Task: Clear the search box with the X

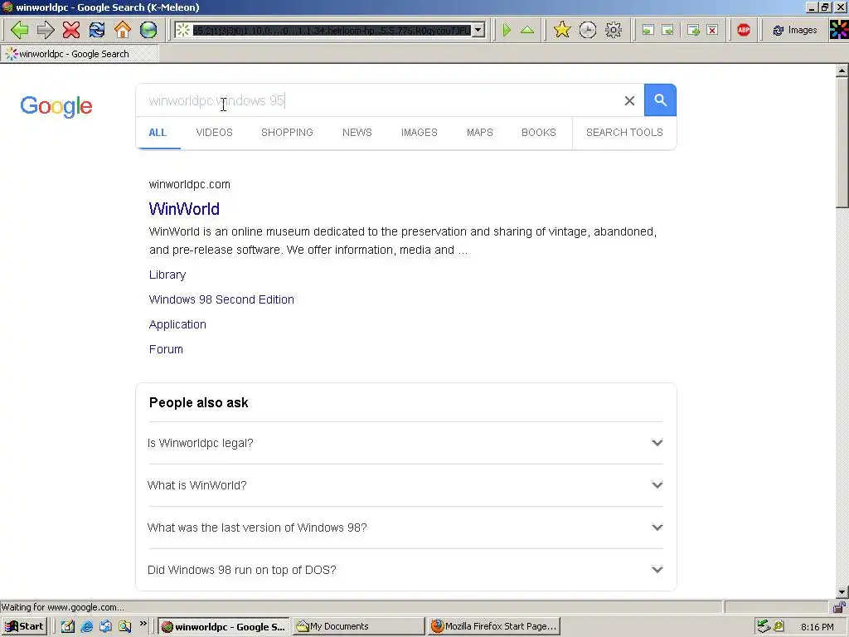Action: click(629, 100)
